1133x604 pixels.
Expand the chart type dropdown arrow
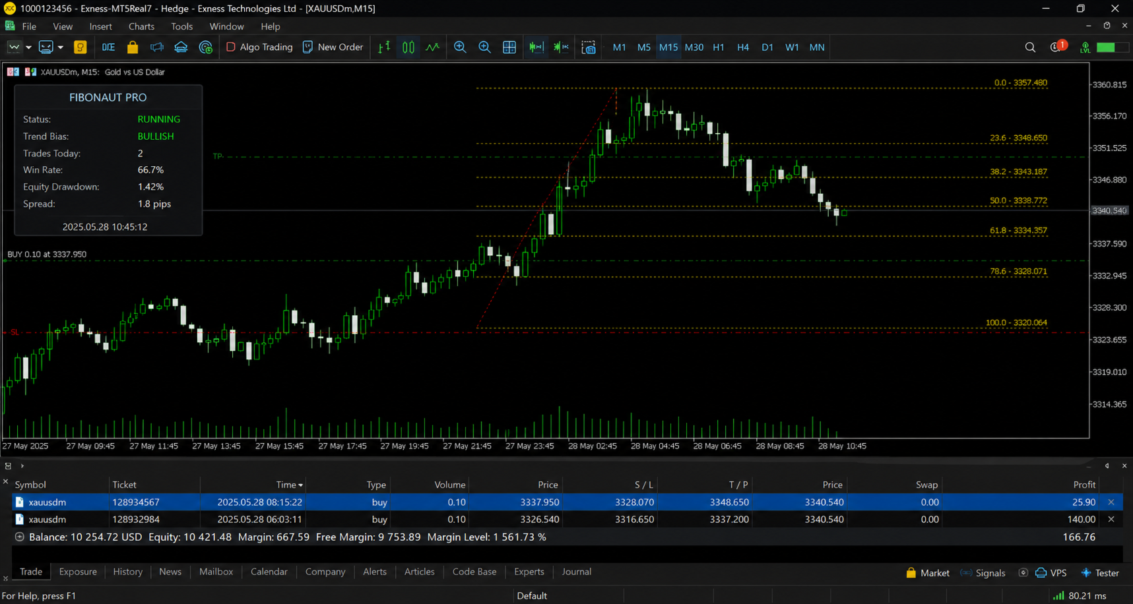click(x=28, y=47)
